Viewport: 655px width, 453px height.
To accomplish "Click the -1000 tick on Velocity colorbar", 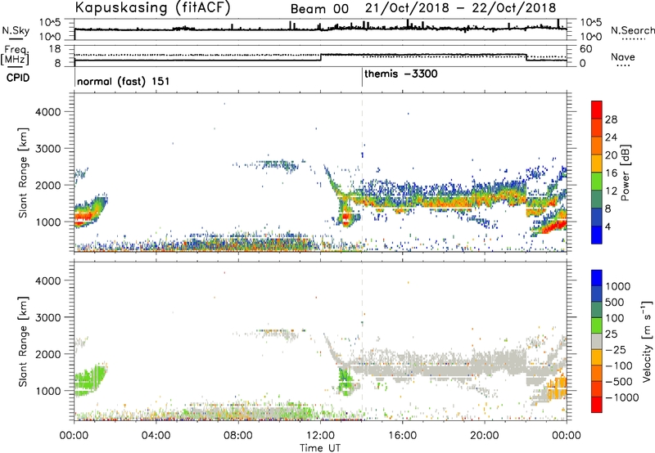I will tap(622, 397).
